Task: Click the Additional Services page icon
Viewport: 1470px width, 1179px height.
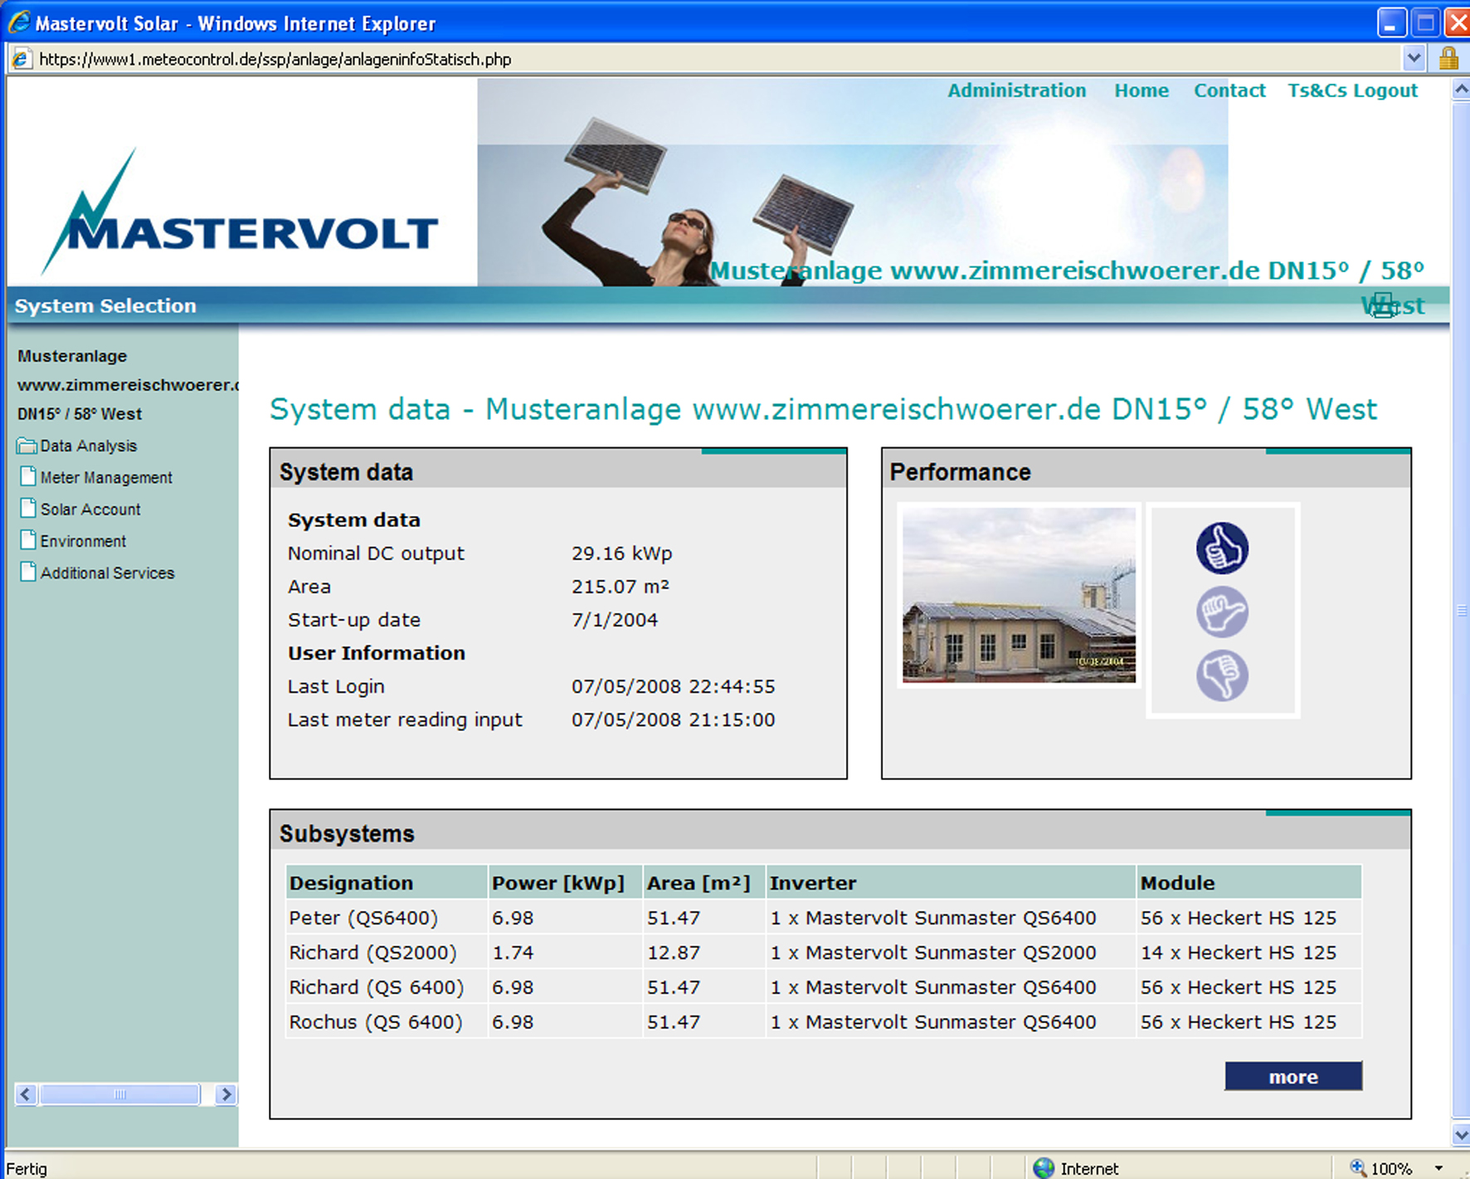Action: (28, 572)
